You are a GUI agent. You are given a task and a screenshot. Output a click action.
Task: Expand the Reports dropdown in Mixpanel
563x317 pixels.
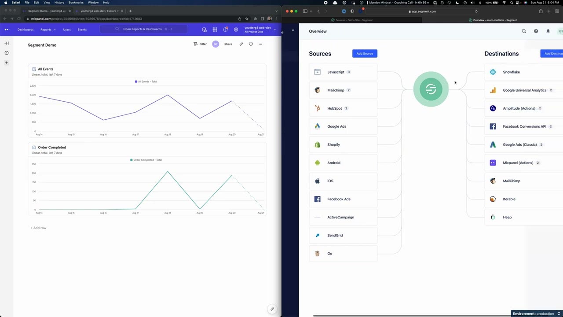pyautogui.click(x=48, y=29)
